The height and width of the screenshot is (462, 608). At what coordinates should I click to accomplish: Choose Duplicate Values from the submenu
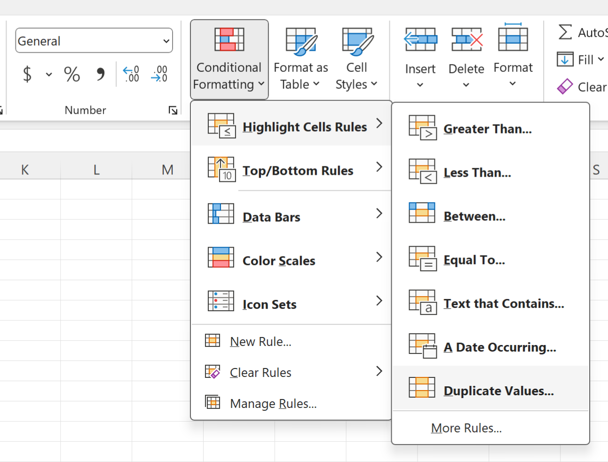tap(498, 391)
